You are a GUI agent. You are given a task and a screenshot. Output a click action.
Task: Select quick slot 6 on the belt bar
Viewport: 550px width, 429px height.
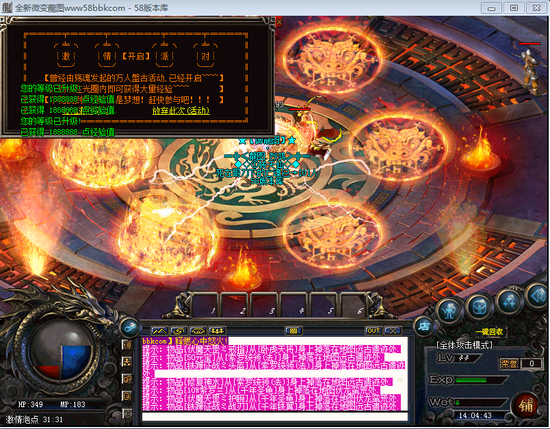coord(354,305)
